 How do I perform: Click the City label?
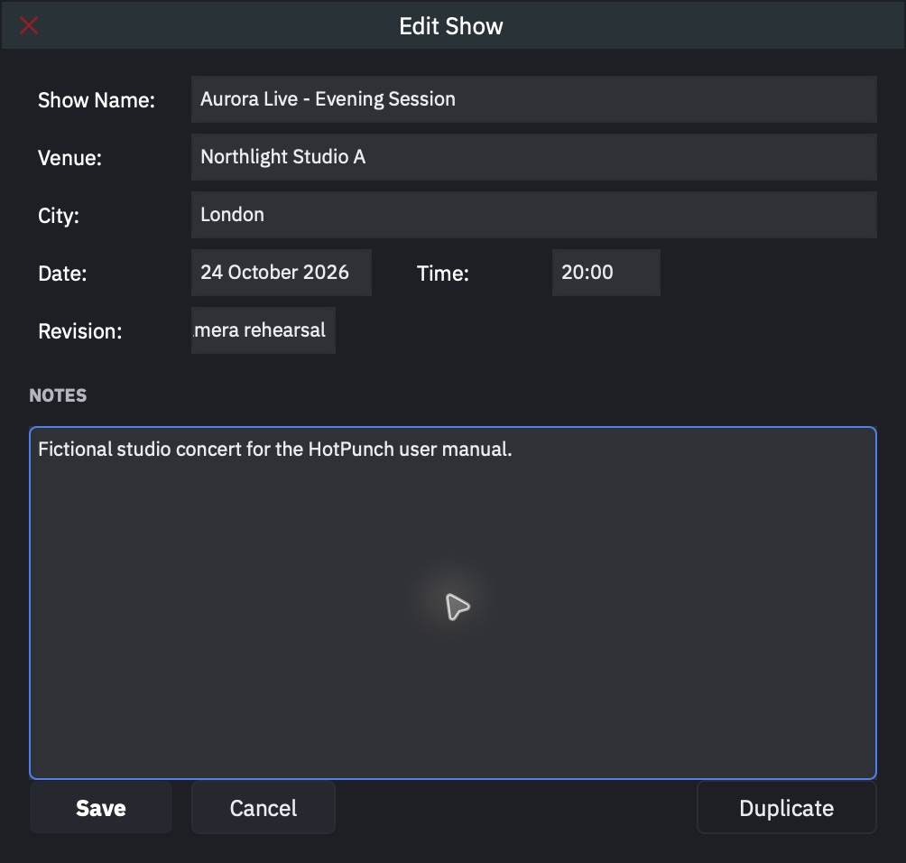59,216
